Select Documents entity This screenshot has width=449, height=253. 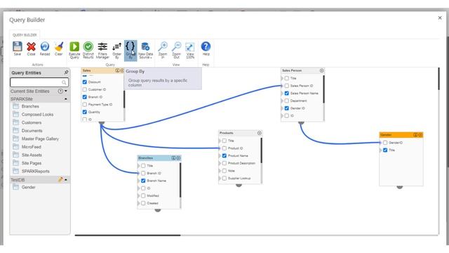point(32,131)
